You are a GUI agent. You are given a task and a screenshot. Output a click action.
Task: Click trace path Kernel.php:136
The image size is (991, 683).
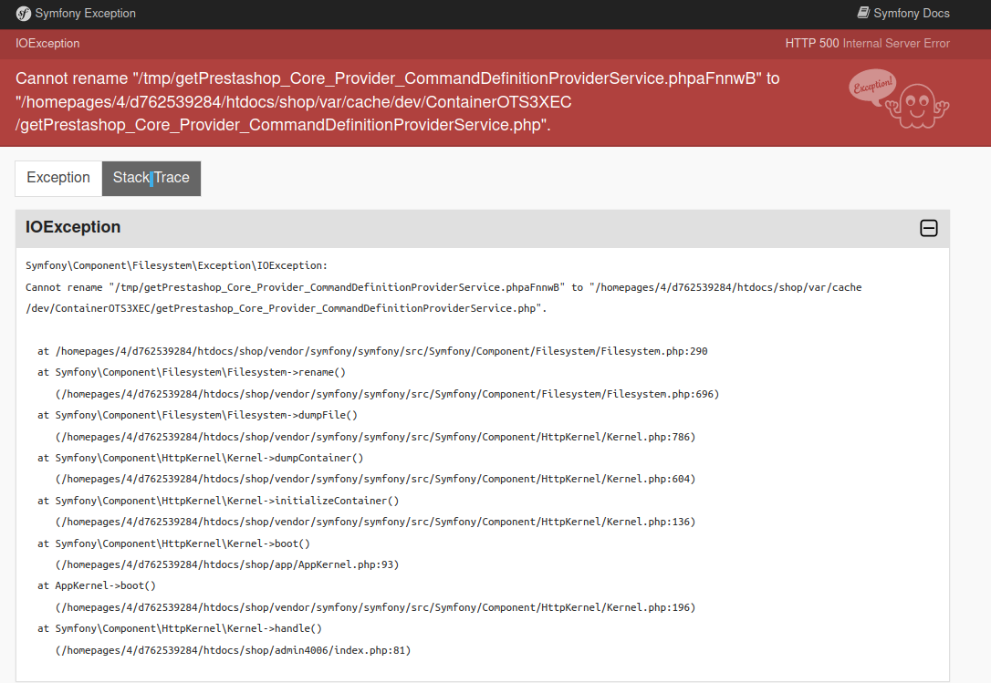pos(375,522)
